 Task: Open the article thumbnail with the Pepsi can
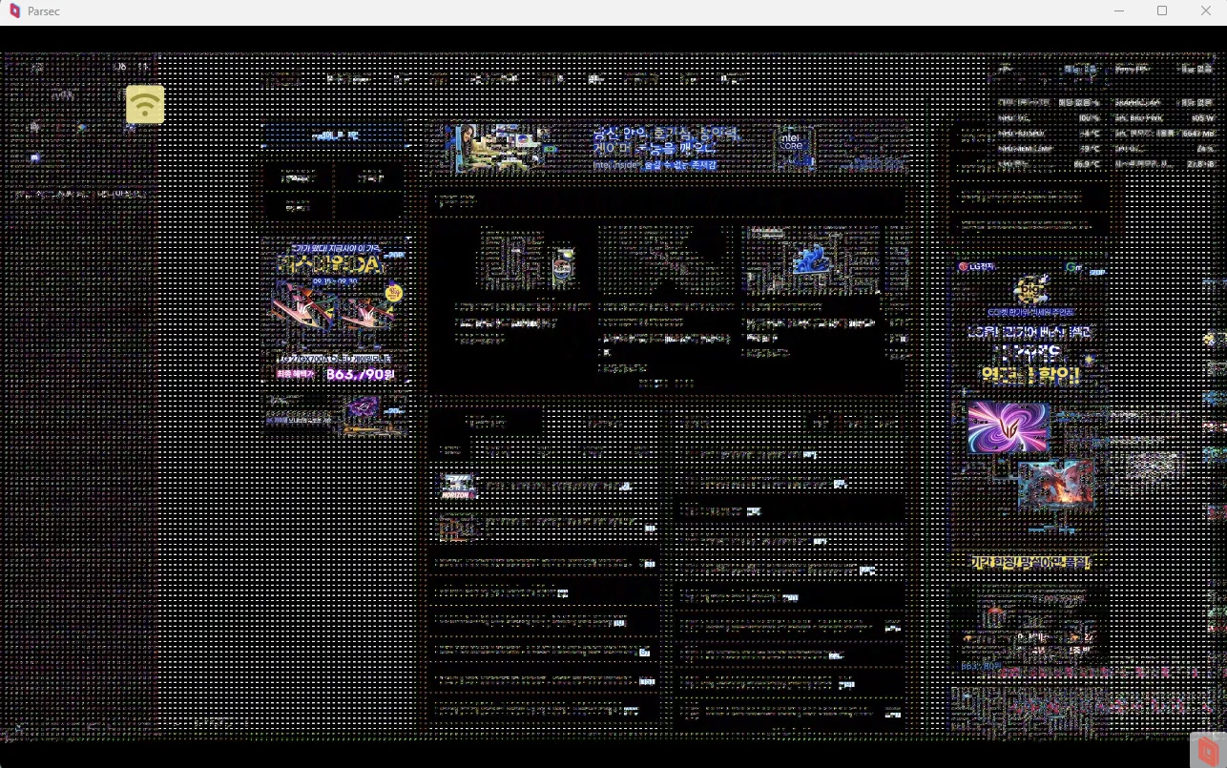[527, 259]
